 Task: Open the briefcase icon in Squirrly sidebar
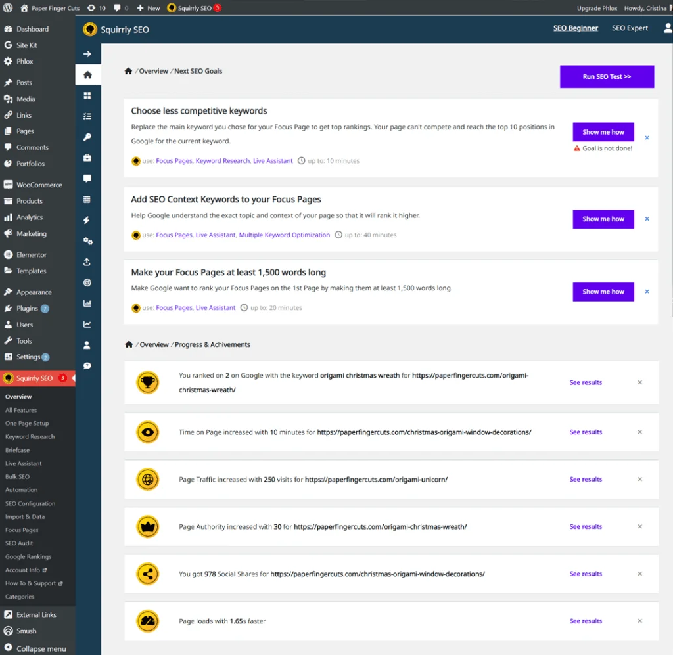point(87,158)
